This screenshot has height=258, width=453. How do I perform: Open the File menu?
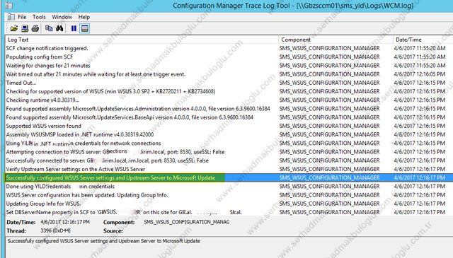pyautogui.click(x=22, y=17)
